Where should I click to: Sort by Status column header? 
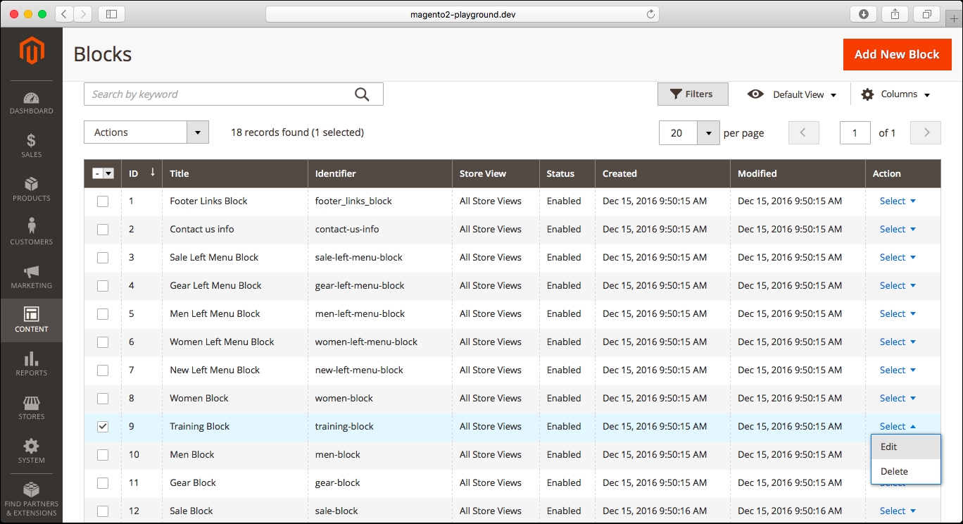click(567, 173)
